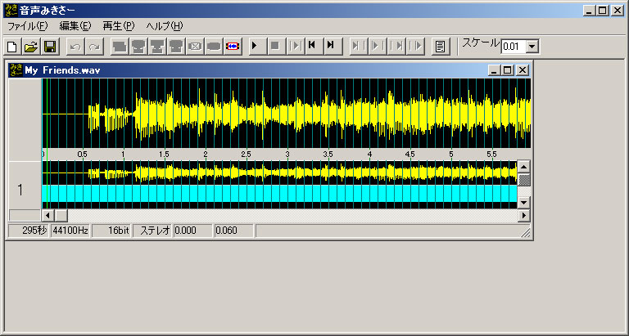The height and width of the screenshot is (336, 629).
Task: Click the 1 second mark on time ruler
Action: point(123,155)
